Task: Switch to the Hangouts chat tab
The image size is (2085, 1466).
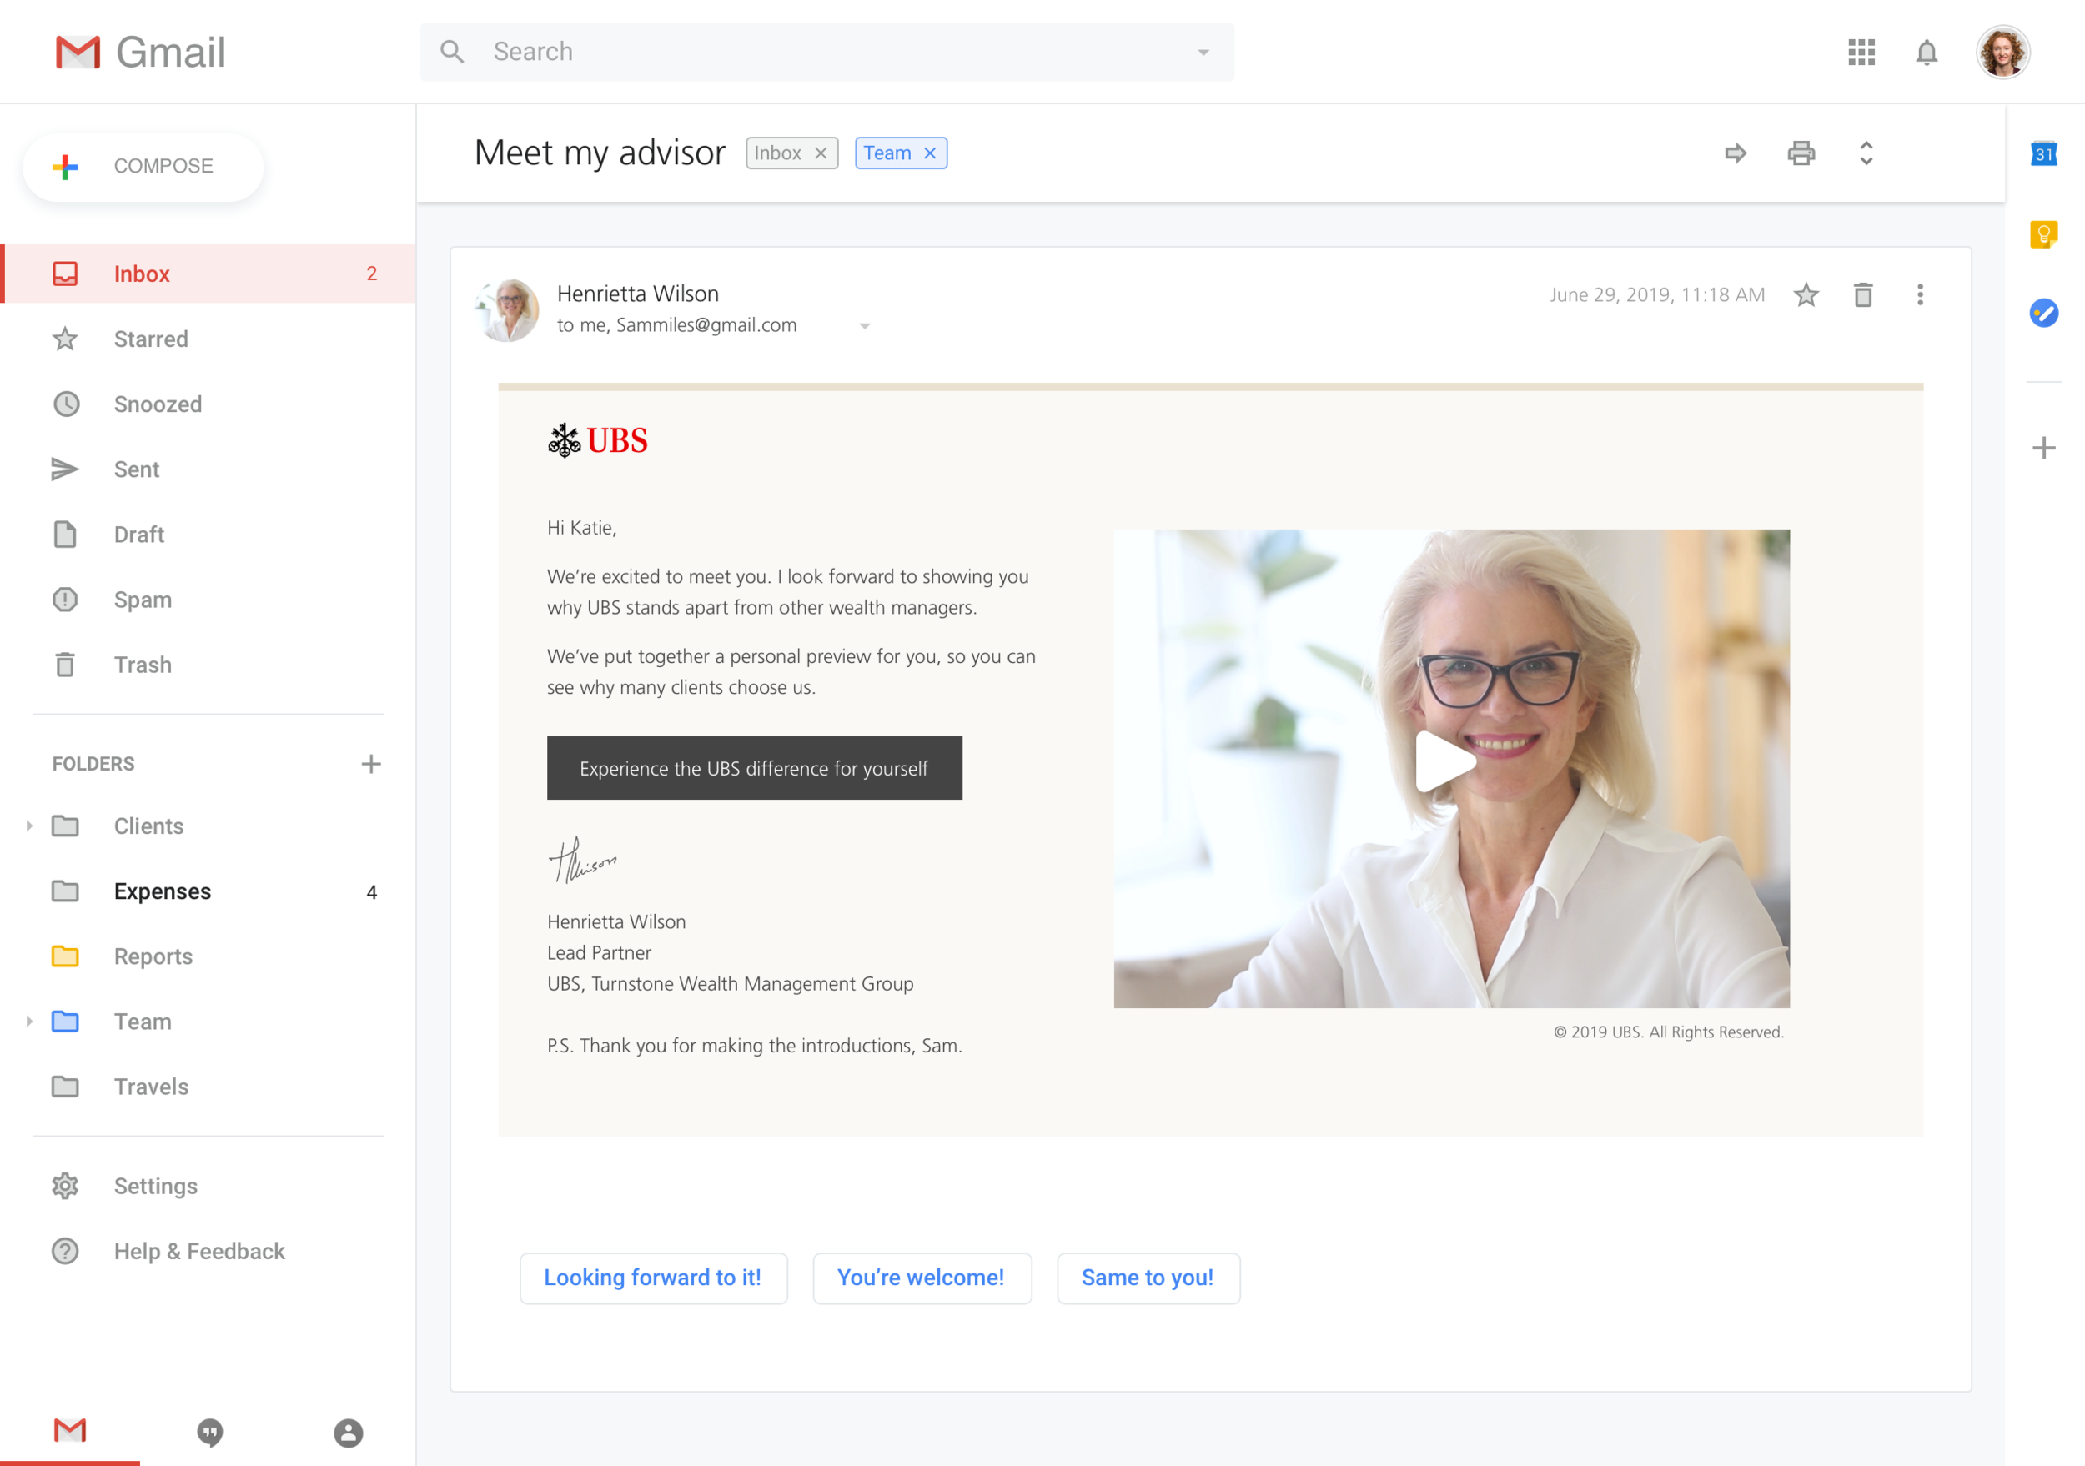Action: 210,1433
